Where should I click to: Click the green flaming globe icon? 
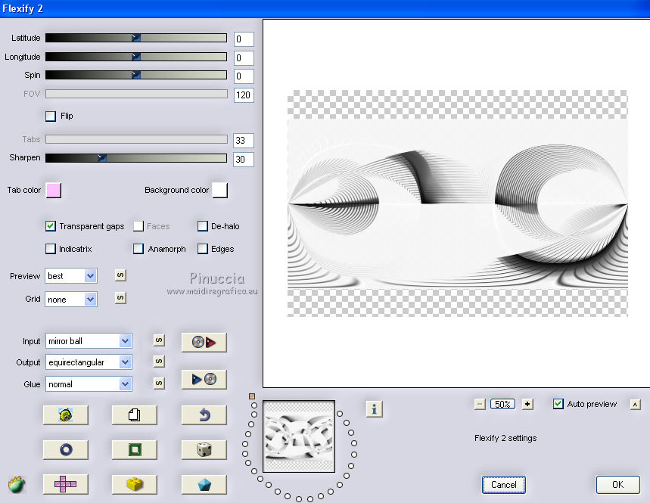17,484
